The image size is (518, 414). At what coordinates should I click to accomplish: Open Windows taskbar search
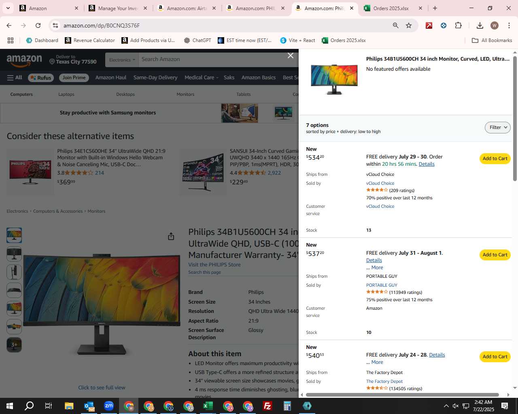[29, 406]
